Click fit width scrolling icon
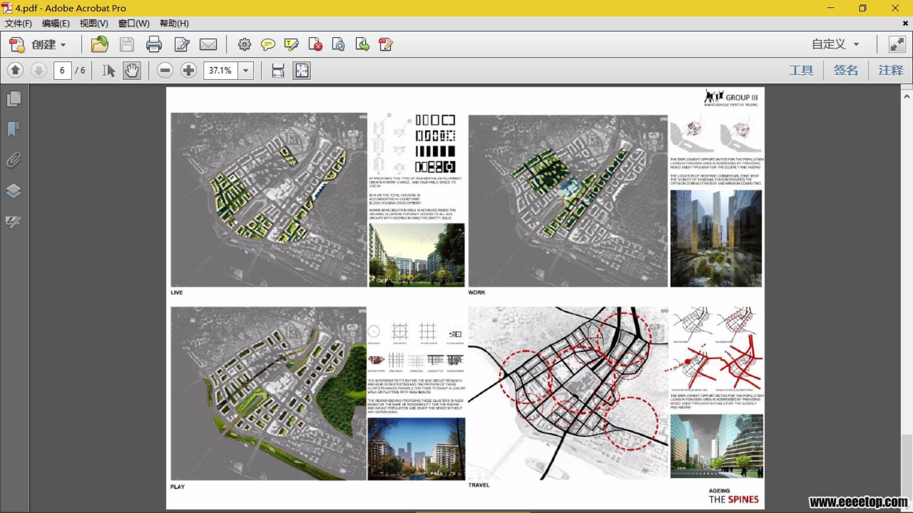The image size is (913, 513). pos(278,70)
